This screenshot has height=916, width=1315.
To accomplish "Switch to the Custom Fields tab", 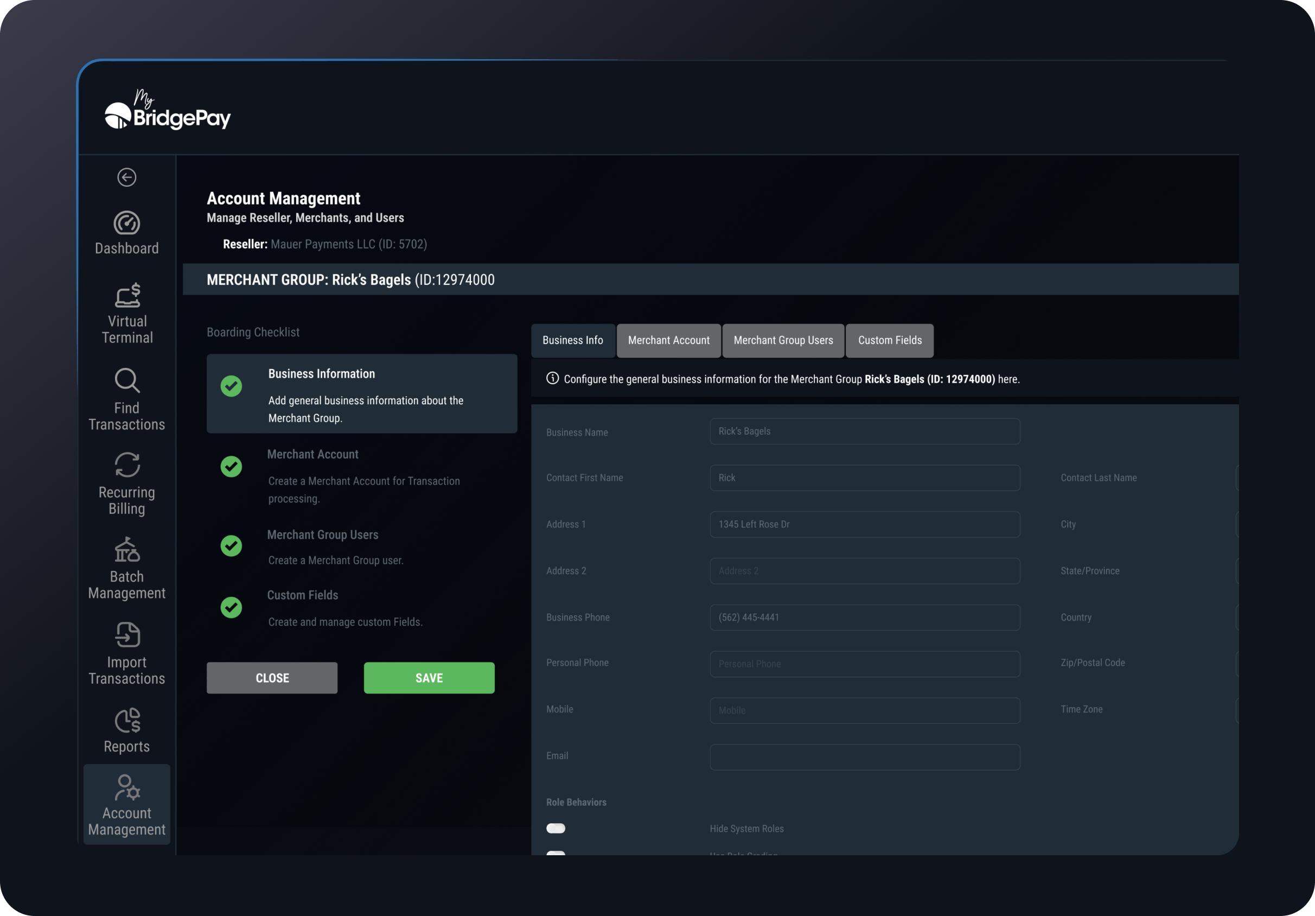I will click(x=890, y=340).
